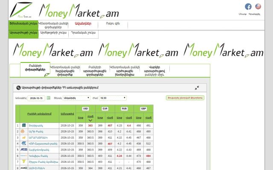Select the Արժեթղթերի շուկա submenu item
This screenshot has width=273, height=170.
[x=53, y=33]
